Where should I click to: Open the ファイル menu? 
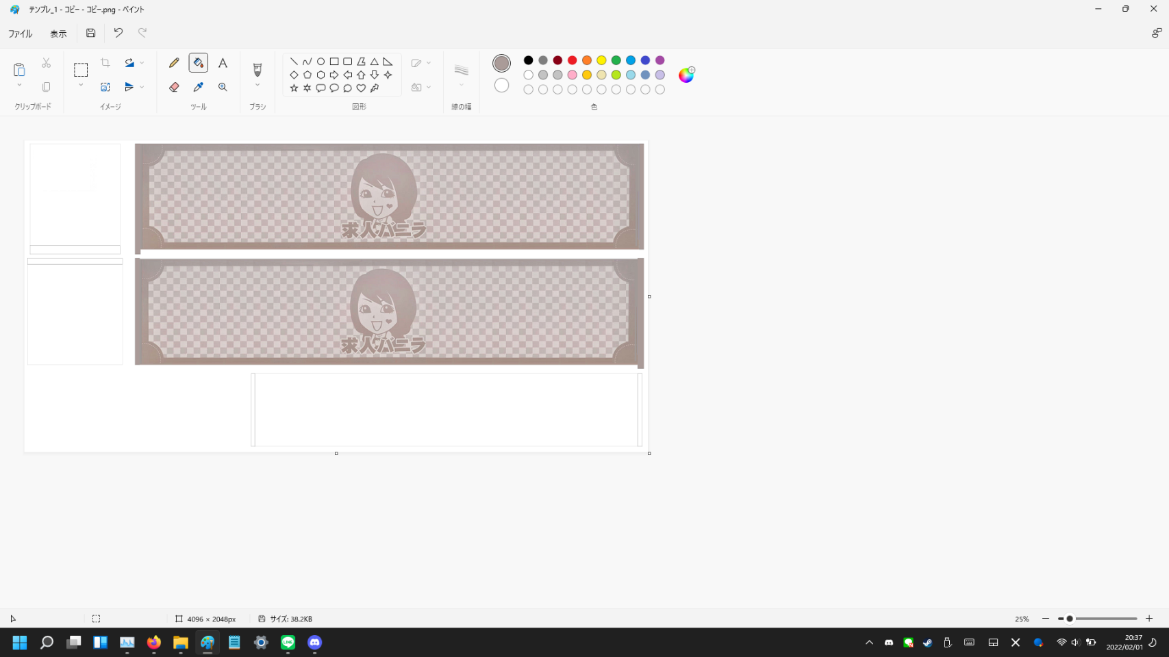click(20, 34)
